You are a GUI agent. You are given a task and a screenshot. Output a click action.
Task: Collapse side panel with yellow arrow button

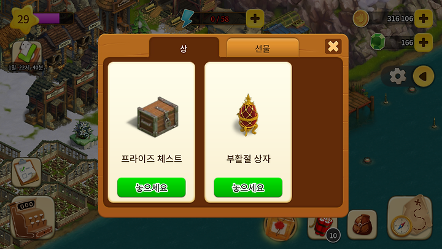(423, 76)
